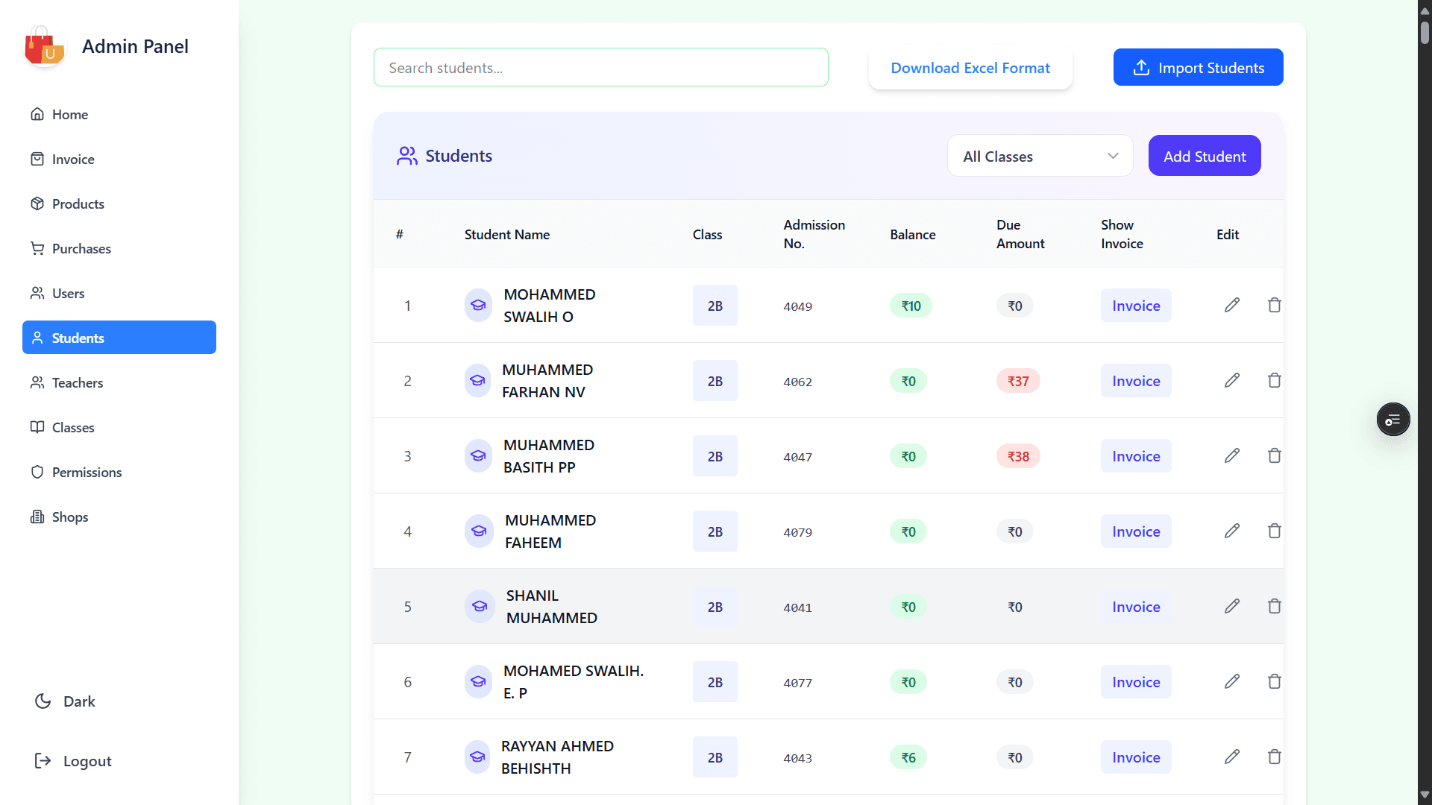The height and width of the screenshot is (805, 1432).
Task: Click pencil icon for MUHAMMED BASITH PP
Action: coord(1232,455)
